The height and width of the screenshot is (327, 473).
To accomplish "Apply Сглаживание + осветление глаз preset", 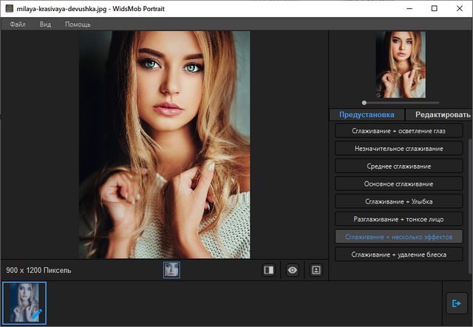I will [x=398, y=131].
